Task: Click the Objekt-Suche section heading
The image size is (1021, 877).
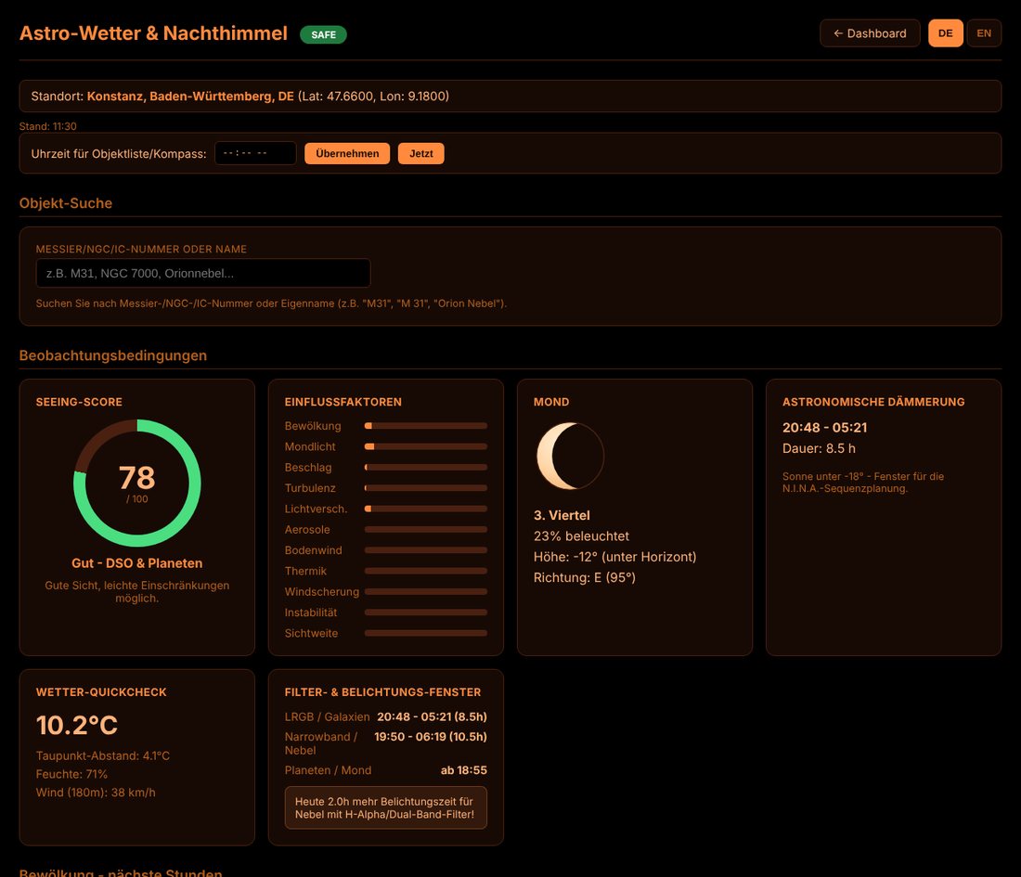Action: pyautogui.click(x=66, y=203)
